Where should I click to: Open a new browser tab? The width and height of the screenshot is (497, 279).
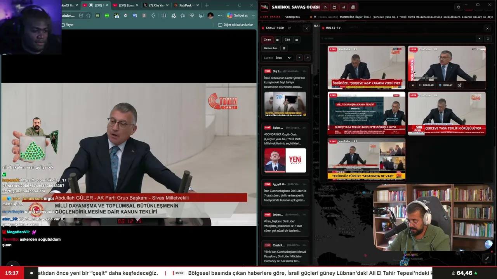[207, 5]
